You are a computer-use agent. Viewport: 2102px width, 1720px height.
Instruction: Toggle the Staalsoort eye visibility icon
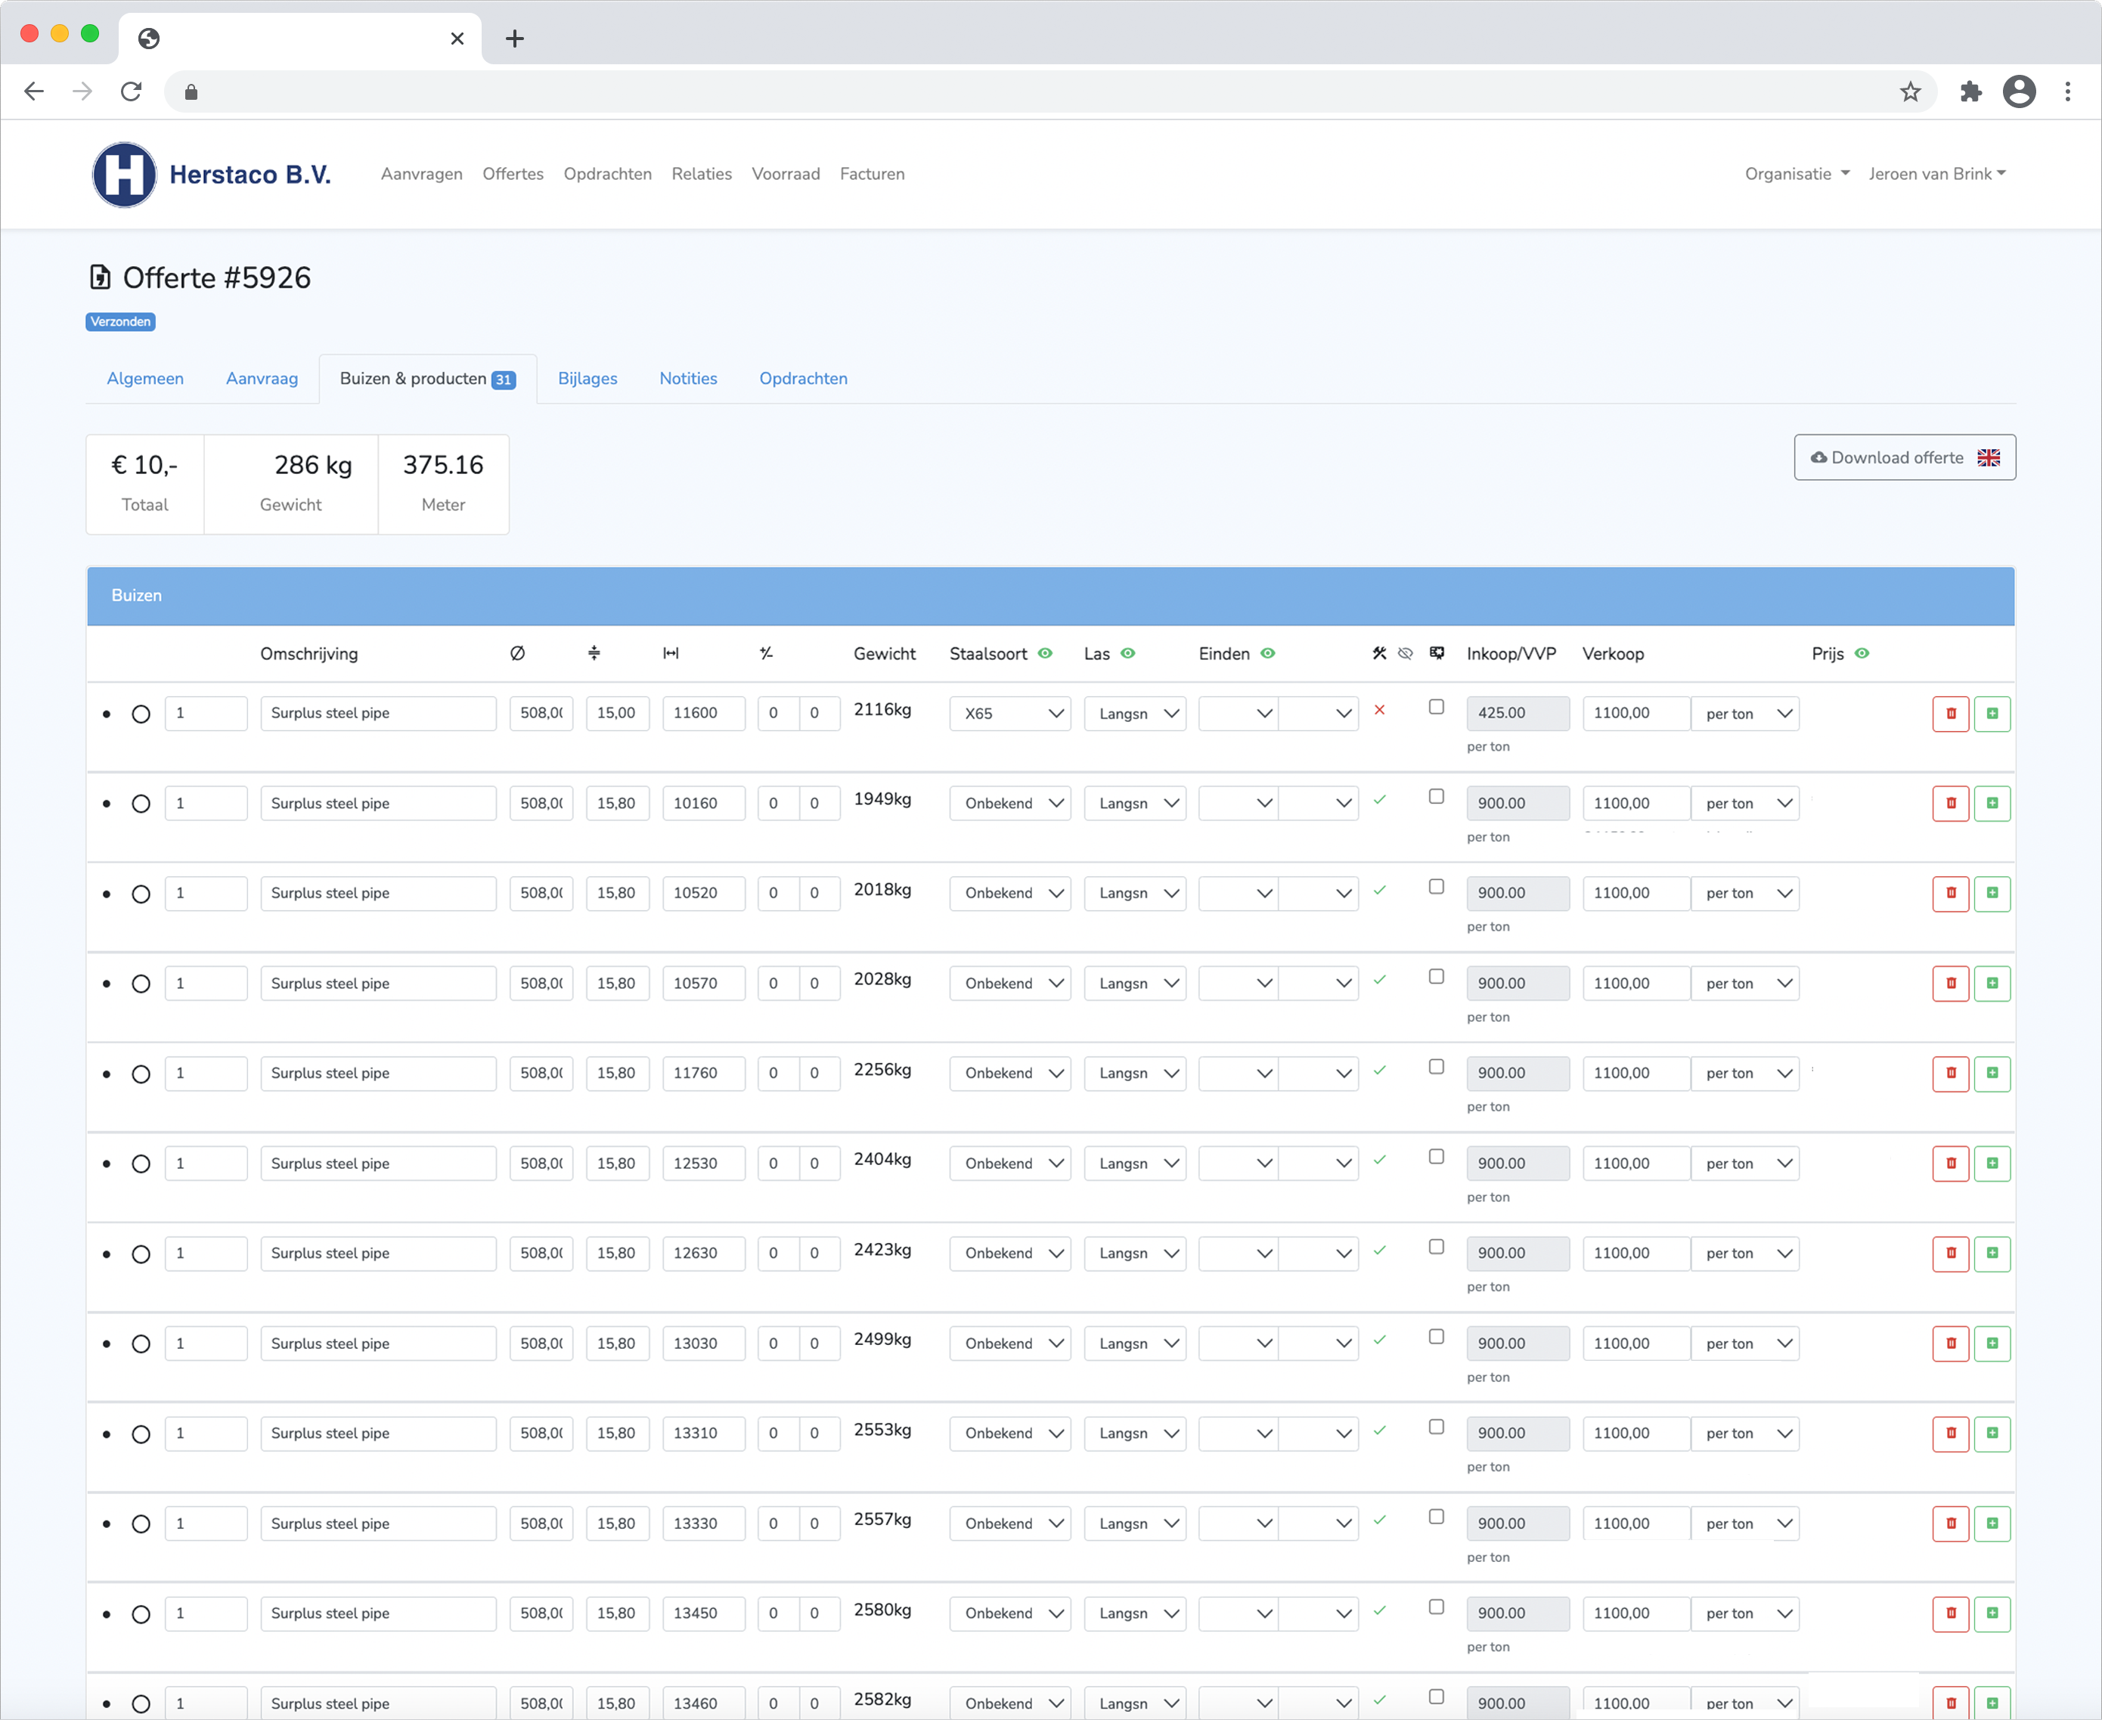tap(1044, 653)
